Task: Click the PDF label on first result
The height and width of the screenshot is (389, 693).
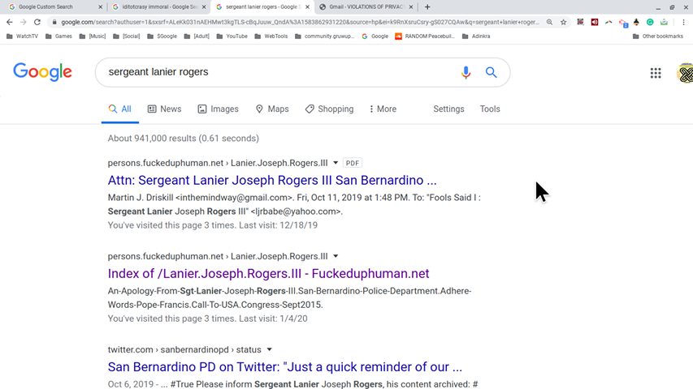Action: (353, 163)
